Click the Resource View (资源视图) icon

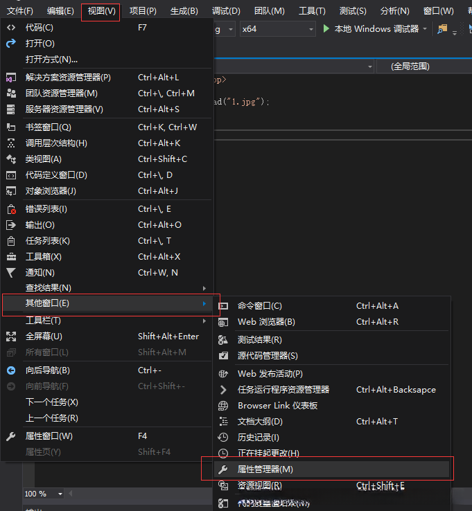point(223,486)
